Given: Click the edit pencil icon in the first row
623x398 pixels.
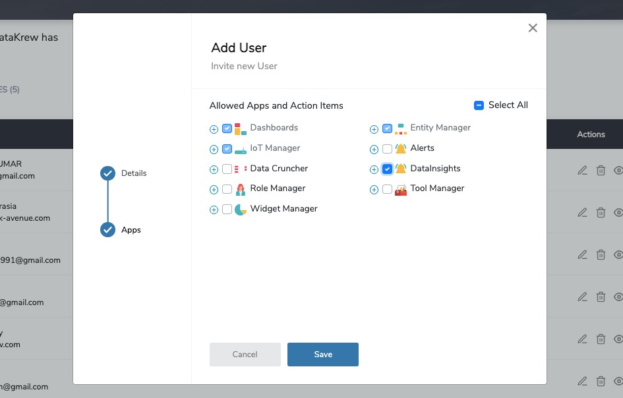Looking at the screenshot, I should tap(582, 170).
